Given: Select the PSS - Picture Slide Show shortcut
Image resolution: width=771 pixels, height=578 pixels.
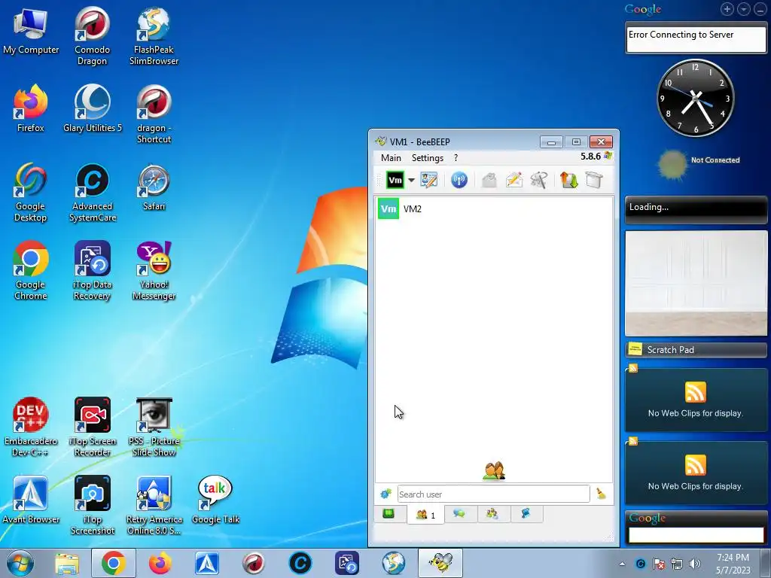Looking at the screenshot, I should 154,427.
